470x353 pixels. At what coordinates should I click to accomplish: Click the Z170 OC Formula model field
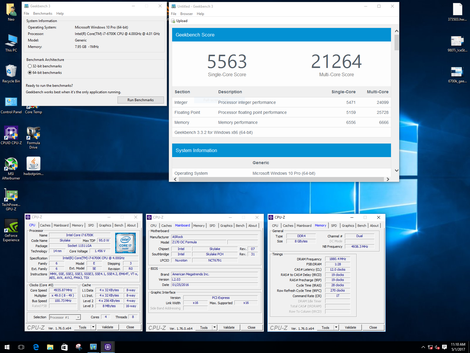(199, 242)
